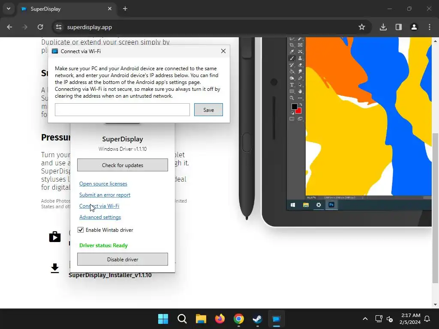
Task: Click the page scrollbar down arrow
Action: point(436,305)
